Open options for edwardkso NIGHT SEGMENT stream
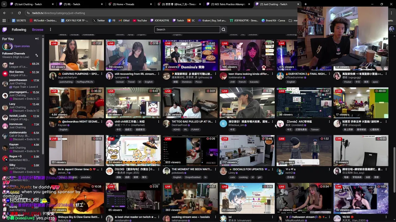Viewport: 396px width, 222px height. [x=102, y=122]
